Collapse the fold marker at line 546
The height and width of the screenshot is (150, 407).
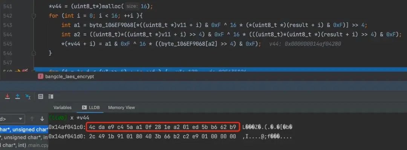pos(34,53)
